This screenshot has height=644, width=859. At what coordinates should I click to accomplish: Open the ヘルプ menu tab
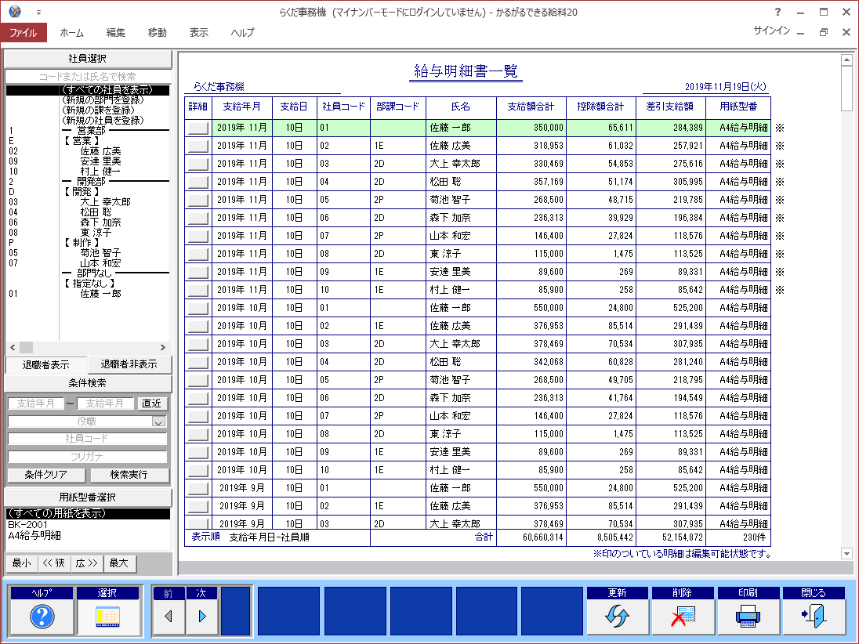pyautogui.click(x=243, y=33)
